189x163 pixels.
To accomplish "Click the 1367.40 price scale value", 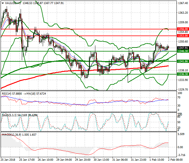I will point(183,3).
